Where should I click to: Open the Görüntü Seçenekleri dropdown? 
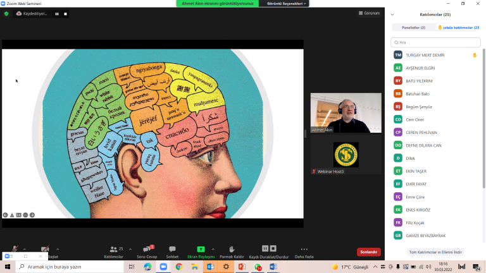(287, 3)
